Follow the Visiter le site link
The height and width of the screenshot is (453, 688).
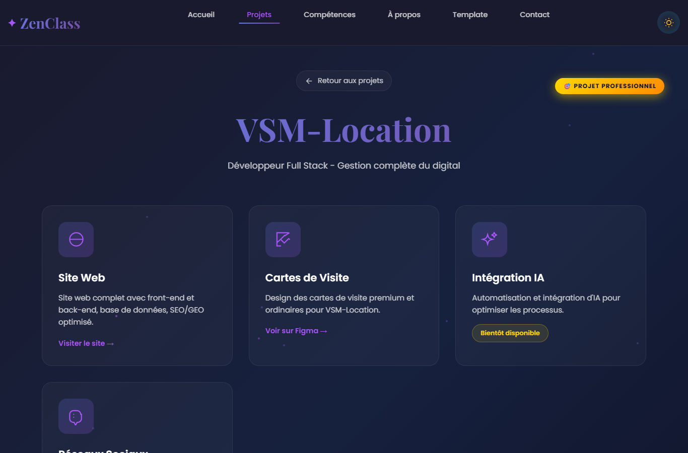point(86,343)
